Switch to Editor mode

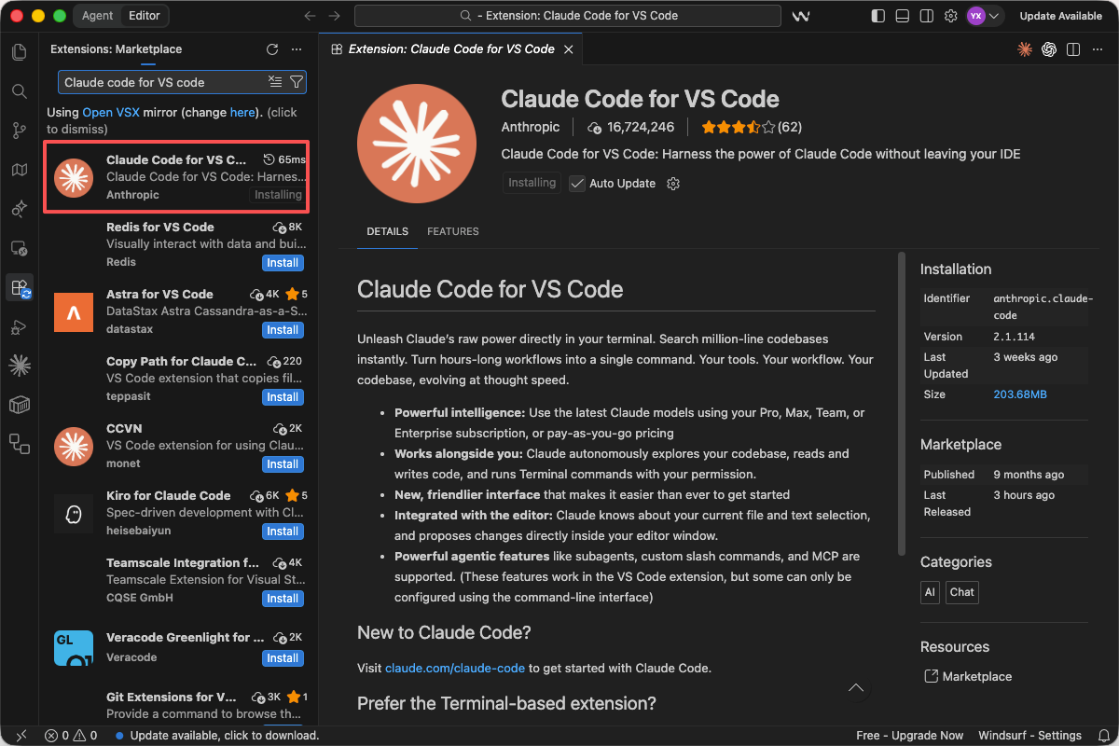click(145, 16)
